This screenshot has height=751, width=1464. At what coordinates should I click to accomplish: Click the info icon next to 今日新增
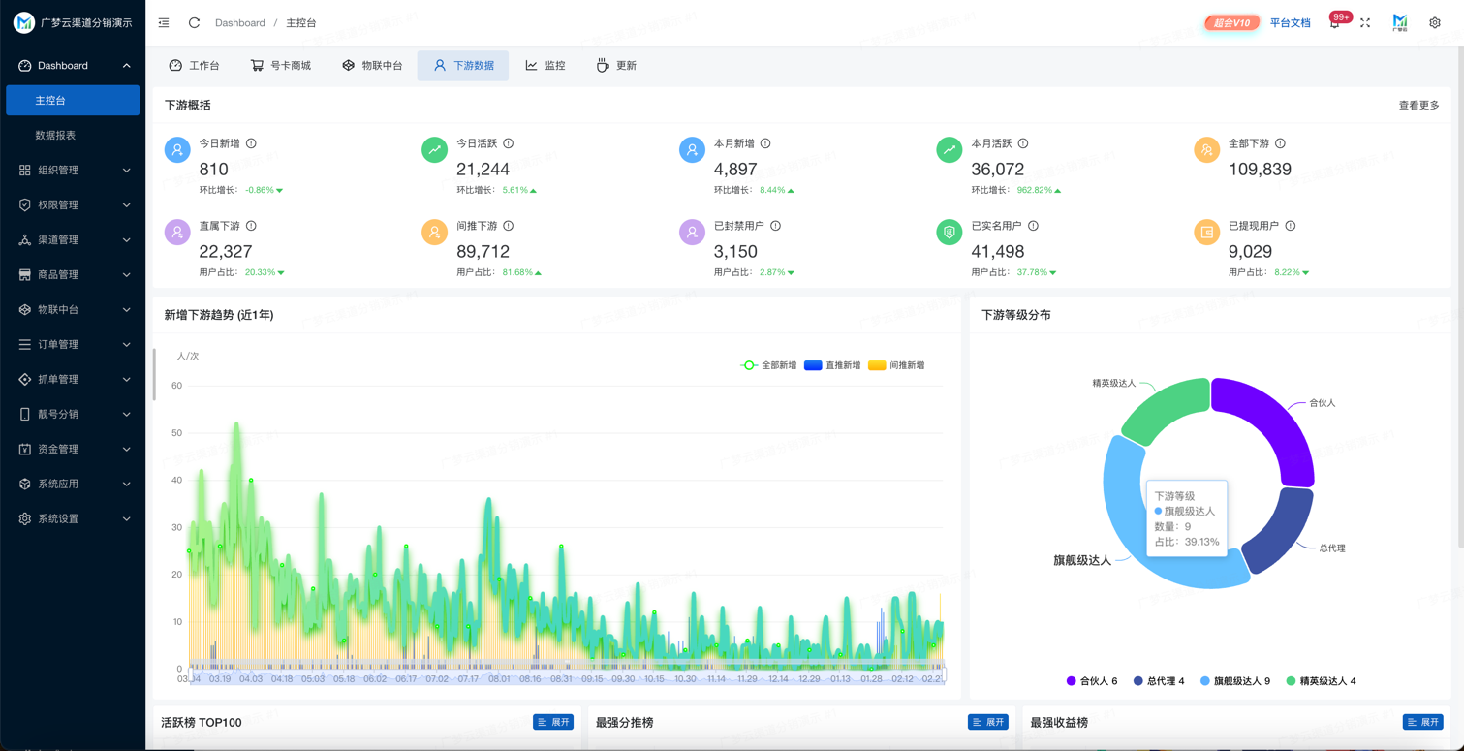coord(251,143)
